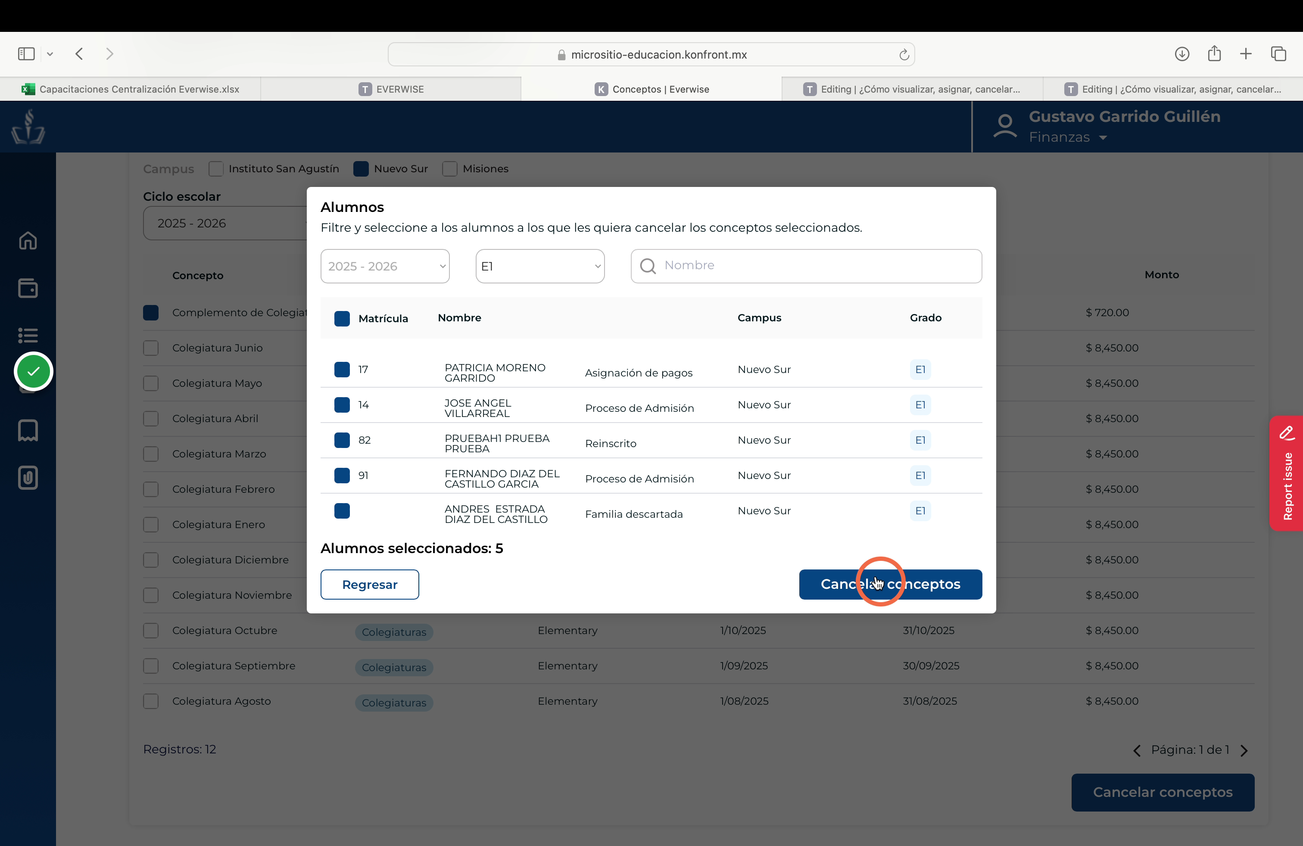Click the page-bottom Cancelar conceptos button
The width and height of the screenshot is (1303, 846).
(x=1163, y=793)
